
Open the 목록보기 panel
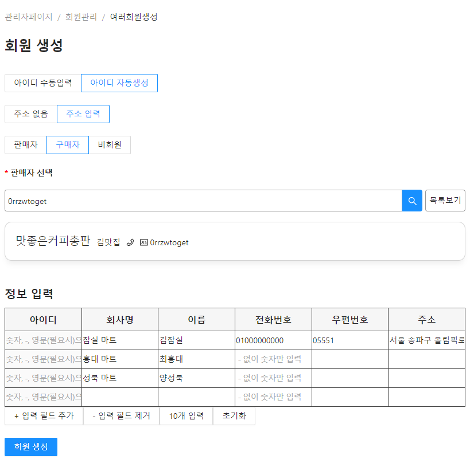[445, 201]
